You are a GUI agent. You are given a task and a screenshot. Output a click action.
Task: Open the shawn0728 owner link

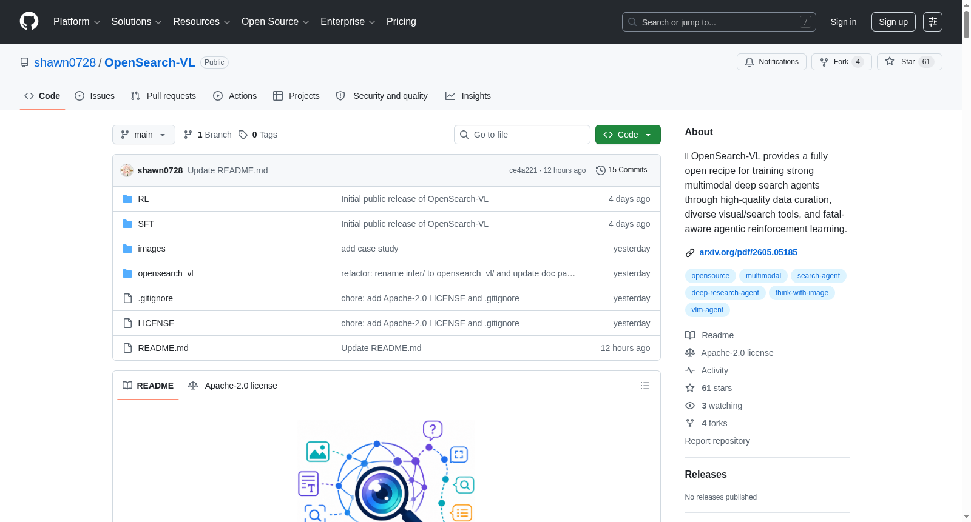click(65, 62)
